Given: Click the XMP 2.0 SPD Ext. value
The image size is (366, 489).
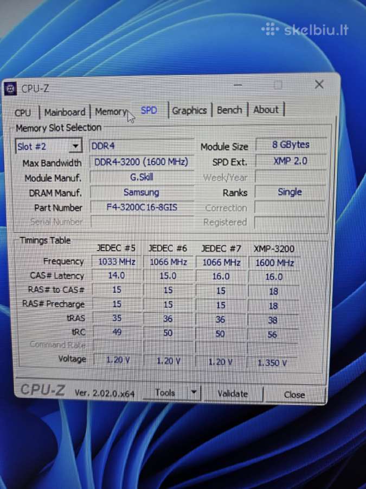Looking at the screenshot, I should click(x=291, y=161).
